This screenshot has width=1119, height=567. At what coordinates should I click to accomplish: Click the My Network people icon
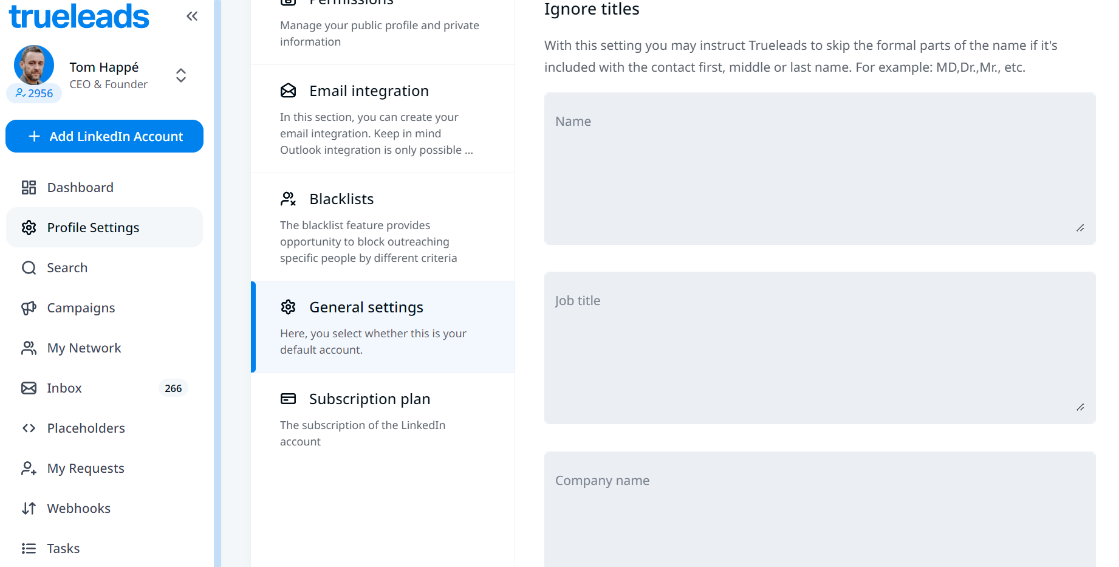click(x=29, y=348)
